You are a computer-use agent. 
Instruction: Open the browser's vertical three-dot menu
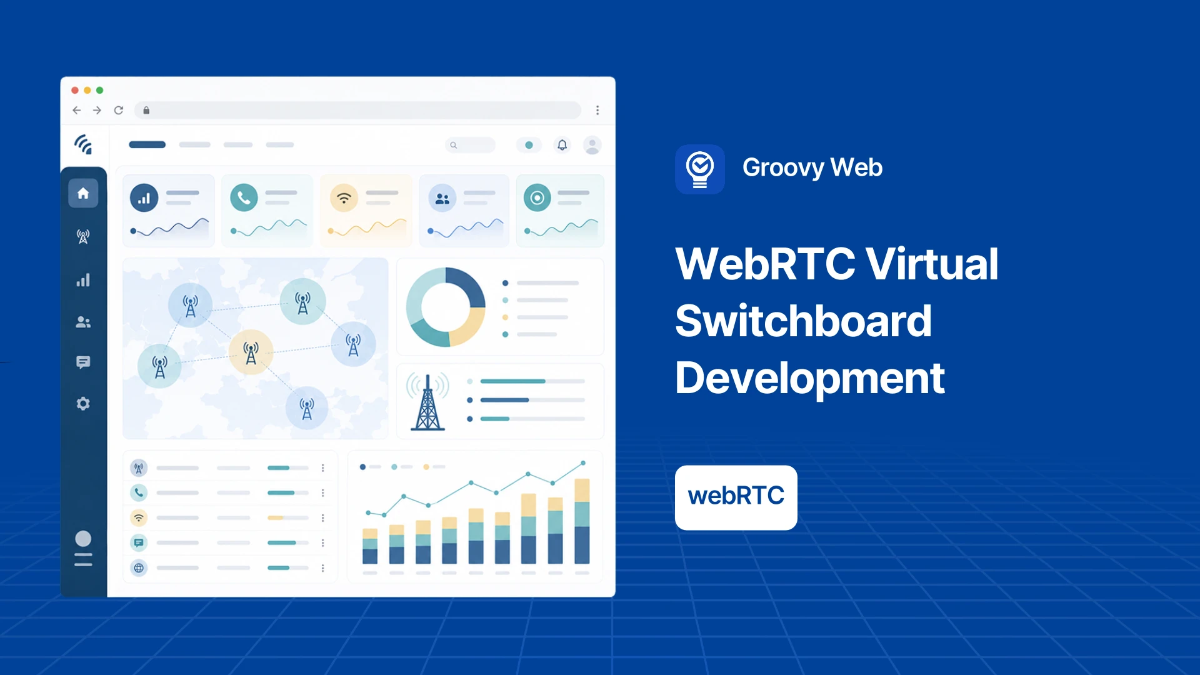point(597,110)
